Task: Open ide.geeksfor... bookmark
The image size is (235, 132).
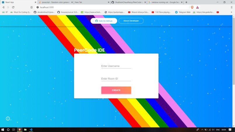Action: (204, 12)
